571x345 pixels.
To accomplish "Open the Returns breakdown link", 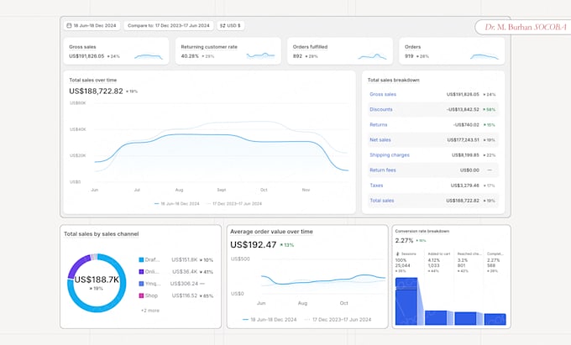I will point(379,125).
